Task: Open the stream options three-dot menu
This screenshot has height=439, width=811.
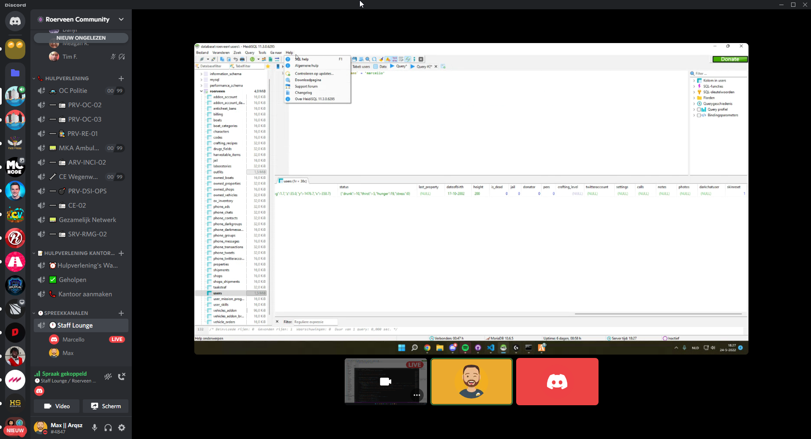Action: tap(416, 395)
